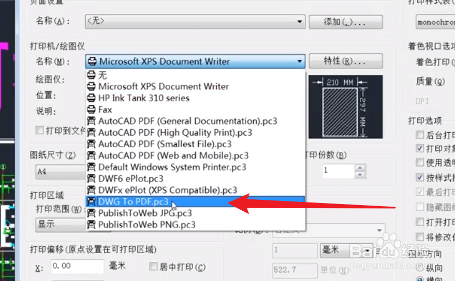
Task: Click the X offset 0.00 field
Action: coord(77,266)
